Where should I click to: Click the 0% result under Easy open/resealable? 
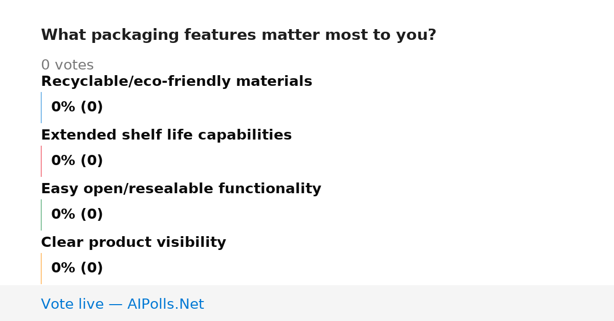(x=77, y=215)
